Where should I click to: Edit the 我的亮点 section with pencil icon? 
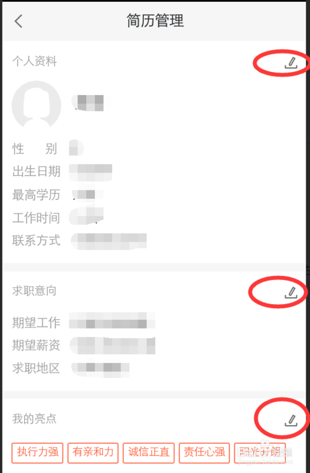[291, 420]
